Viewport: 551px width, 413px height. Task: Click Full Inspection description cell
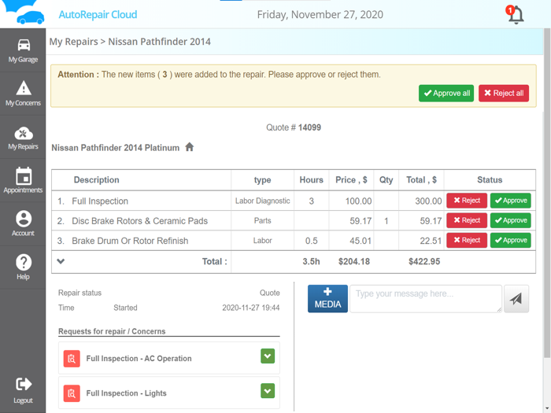pos(100,201)
